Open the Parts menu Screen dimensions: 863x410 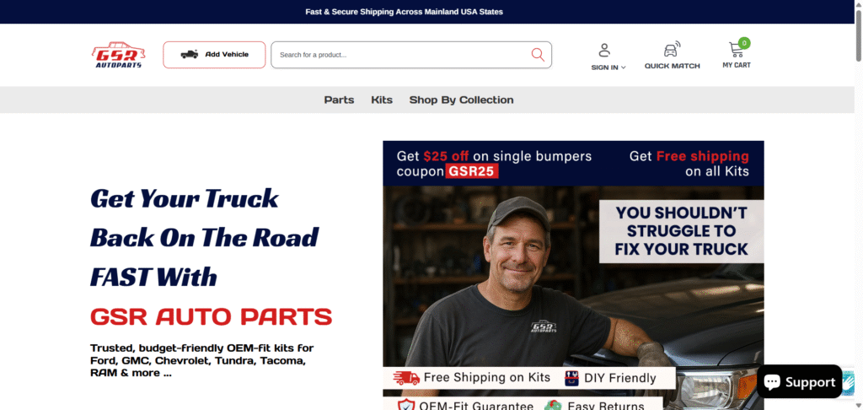(x=339, y=100)
